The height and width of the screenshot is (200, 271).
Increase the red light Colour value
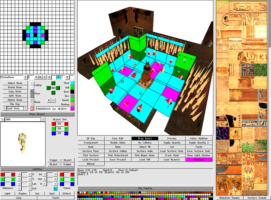pos(72,174)
